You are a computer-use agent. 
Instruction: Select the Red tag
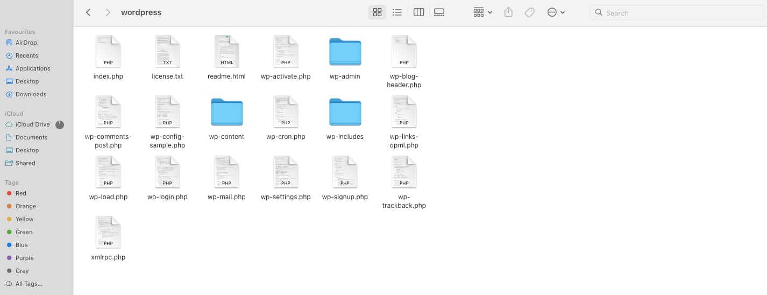20,193
